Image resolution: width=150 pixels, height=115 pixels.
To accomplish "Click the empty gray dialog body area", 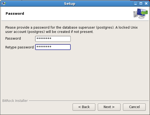I will pos(75,75).
